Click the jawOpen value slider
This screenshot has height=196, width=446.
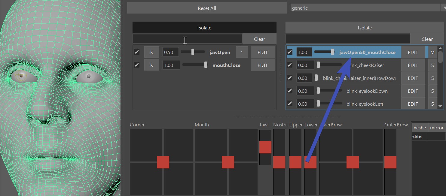coord(193,52)
